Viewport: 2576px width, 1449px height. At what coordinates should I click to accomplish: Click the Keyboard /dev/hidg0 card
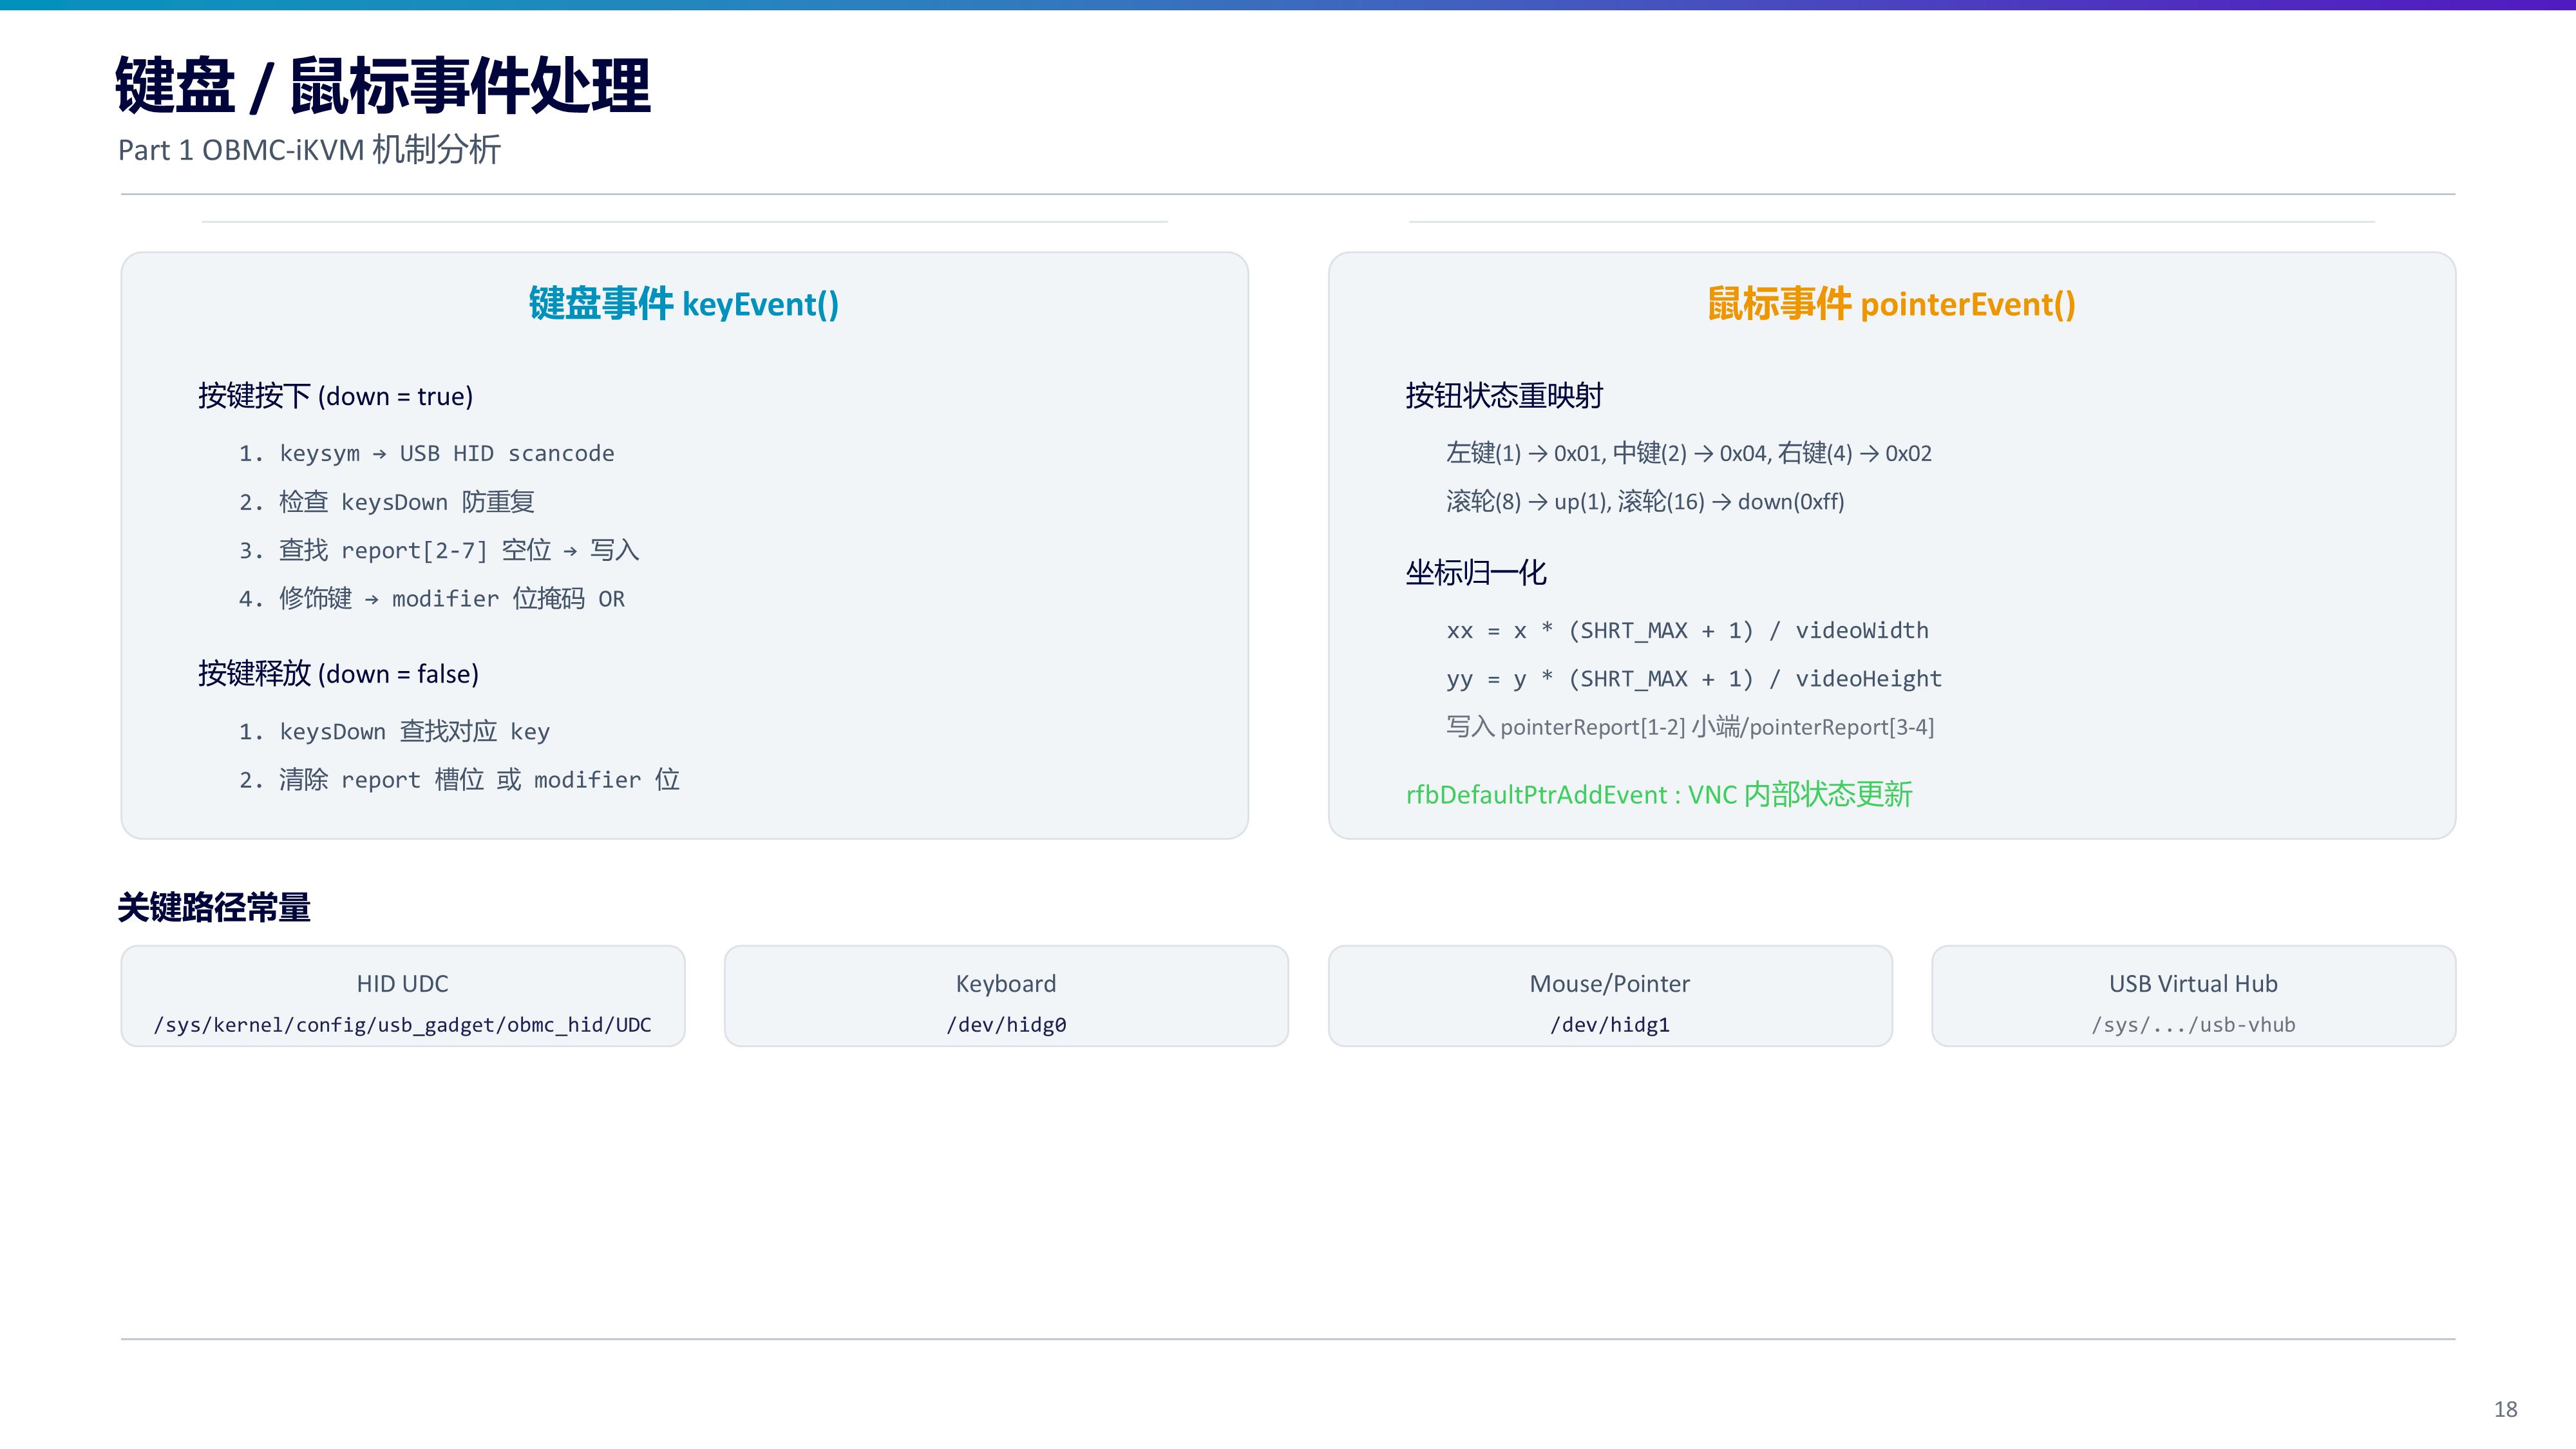point(1006,996)
